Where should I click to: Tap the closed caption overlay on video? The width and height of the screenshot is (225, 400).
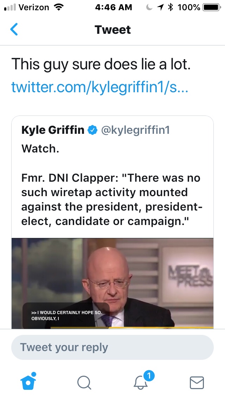click(66, 315)
